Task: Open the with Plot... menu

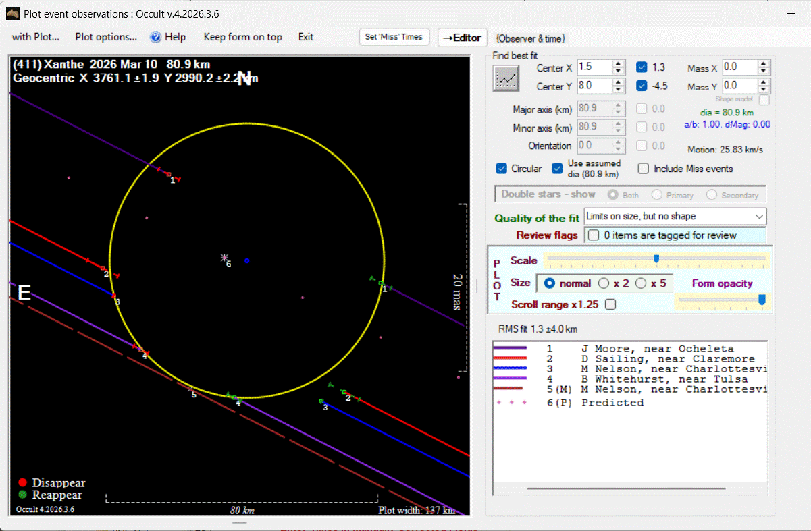Action: [36, 37]
